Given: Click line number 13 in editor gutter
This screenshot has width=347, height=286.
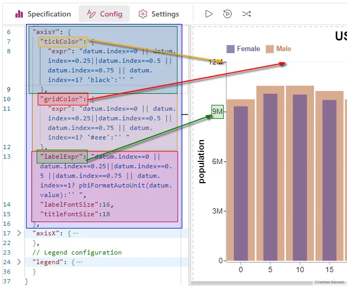Looking at the screenshot, I should 7,157.
